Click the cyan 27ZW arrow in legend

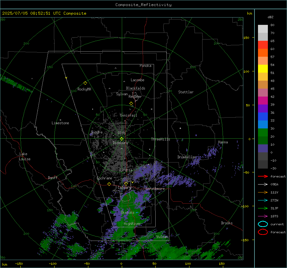(x=263, y=200)
